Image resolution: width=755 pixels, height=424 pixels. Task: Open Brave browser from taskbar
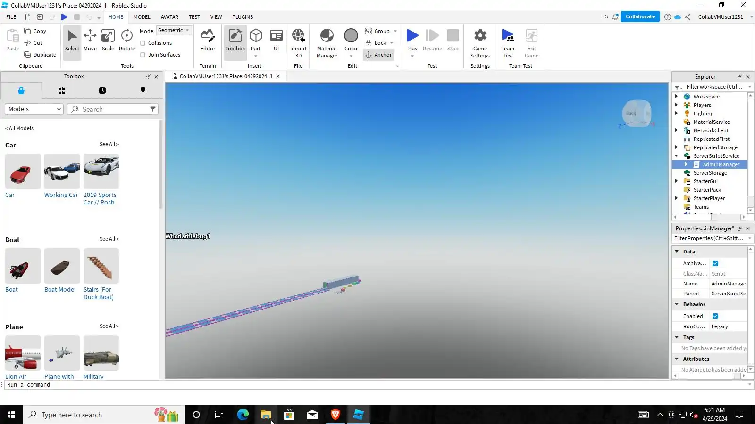pyautogui.click(x=336, y=415)
